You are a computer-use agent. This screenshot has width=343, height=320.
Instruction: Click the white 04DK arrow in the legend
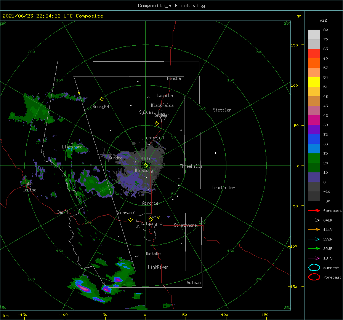(x=314, y=220)
